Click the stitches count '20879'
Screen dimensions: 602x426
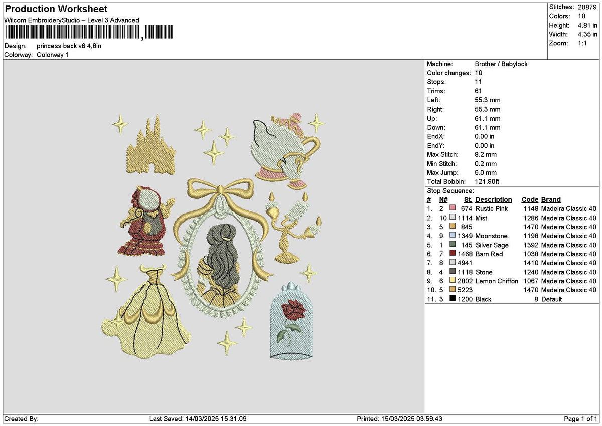click(588, 7)
